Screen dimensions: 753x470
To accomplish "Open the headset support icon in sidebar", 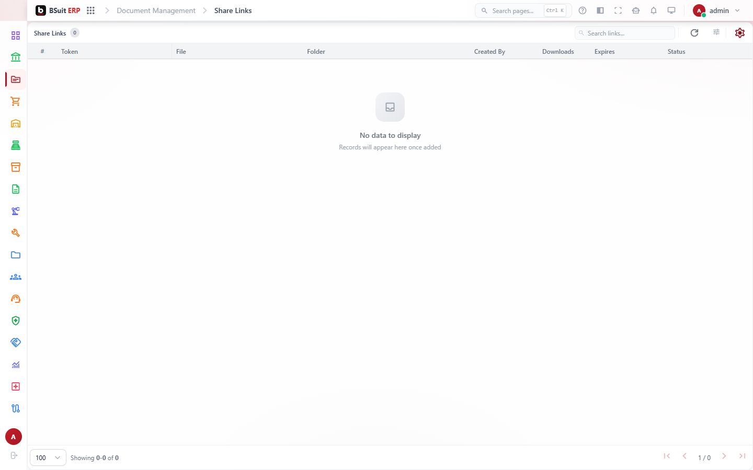I will click(16, 299).
